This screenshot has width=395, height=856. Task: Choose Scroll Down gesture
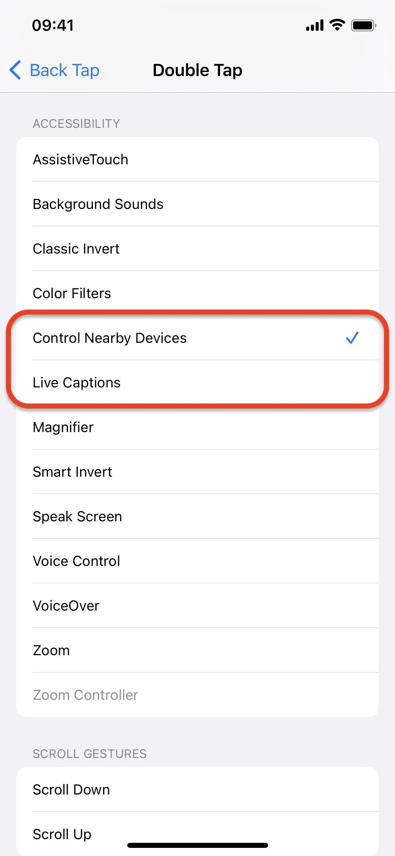pos(197,789)
